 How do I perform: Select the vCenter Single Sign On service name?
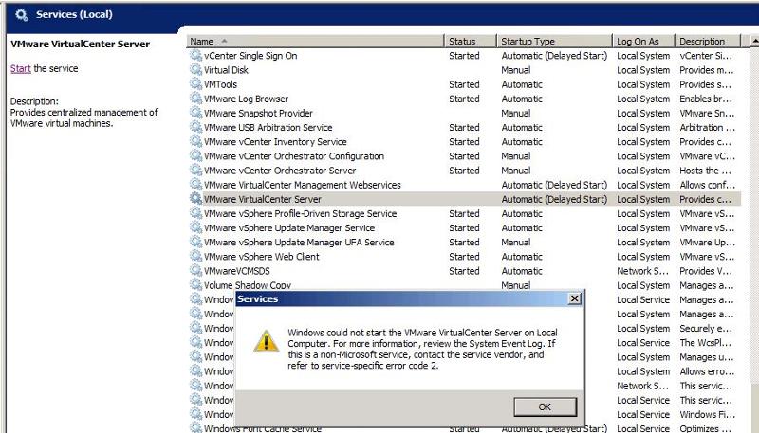coord(250,56)
